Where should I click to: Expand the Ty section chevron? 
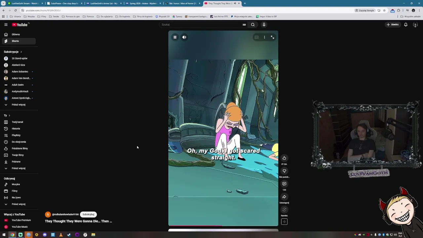[9, 115]
